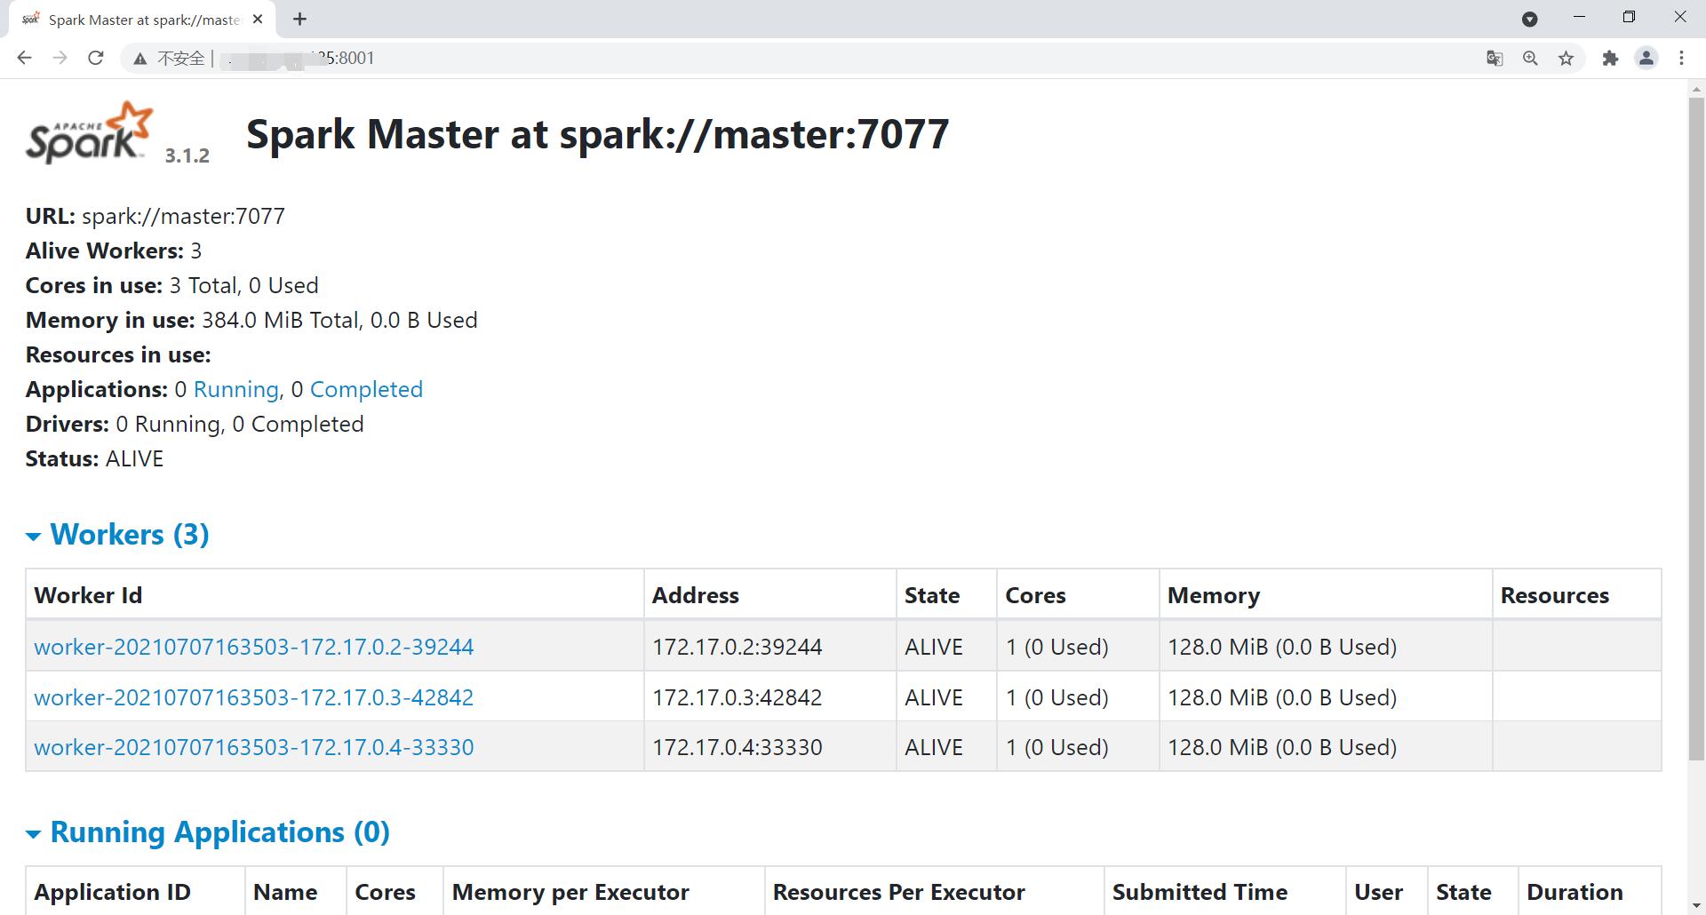Minimize the browser window

[1579, 18]
